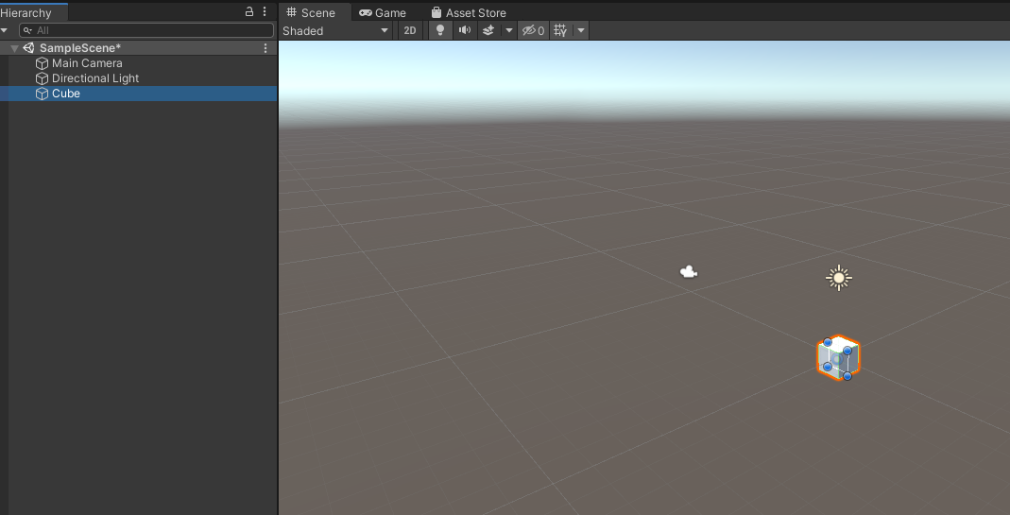Open the scene effects dropdown arrow
1010x515 pixels.
tap(509, 30)
